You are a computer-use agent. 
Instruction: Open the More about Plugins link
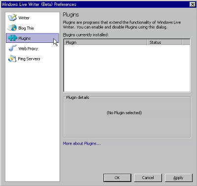pos(82,144)
